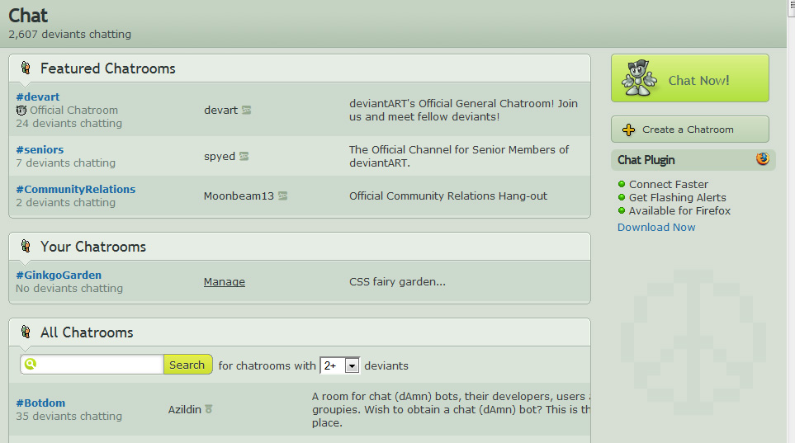Click the magnifier icon in search field
This screenshot has height=443, width=795.
(x=31, y=364)
